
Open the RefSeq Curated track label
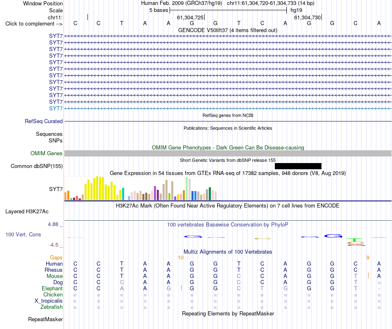click(x=44, y=121)
